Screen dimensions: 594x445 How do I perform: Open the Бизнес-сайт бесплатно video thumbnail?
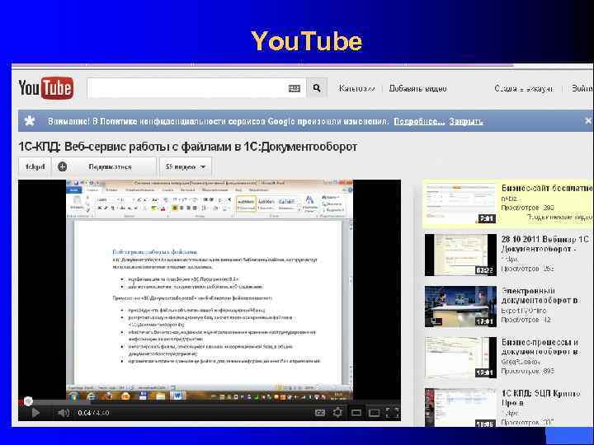click(460, 204)
